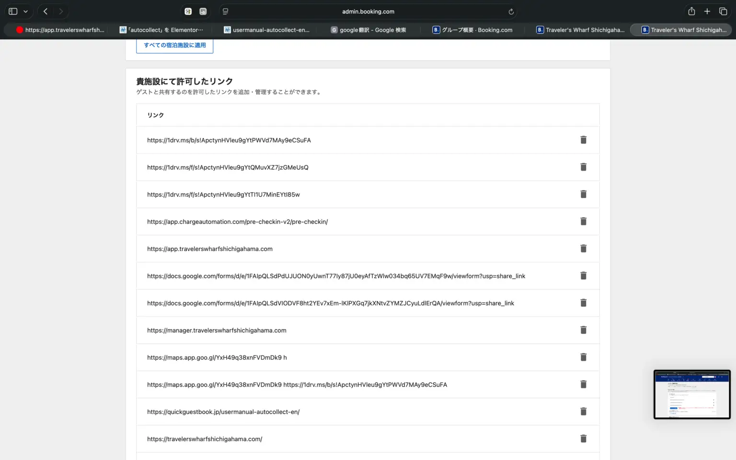Open the グループ概要 Booking.com tab
Viewport: 736px width, 460px height.
pos(472,30)
